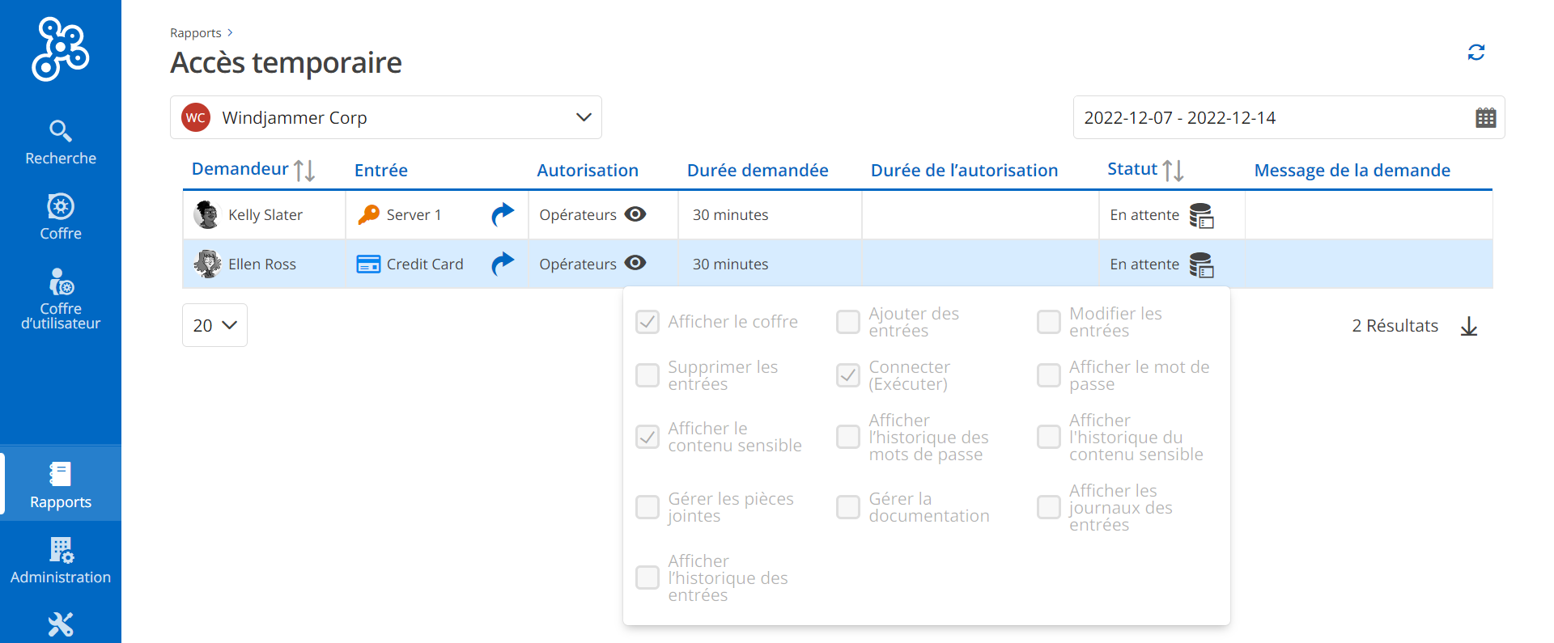The image size is (1554, 643).
Task: Toggle Afficher le coffre checkbox
Action: 647,322
